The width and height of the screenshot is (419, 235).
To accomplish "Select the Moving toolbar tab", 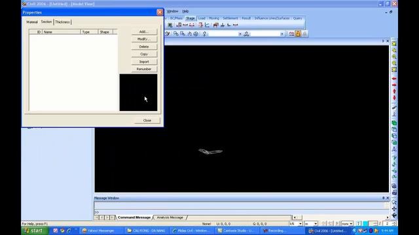I will click(214, 18).
